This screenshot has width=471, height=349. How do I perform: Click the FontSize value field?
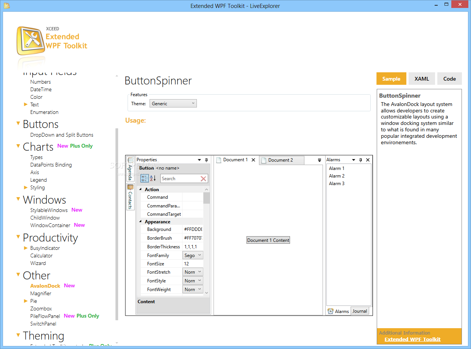(x=193, y=263)
